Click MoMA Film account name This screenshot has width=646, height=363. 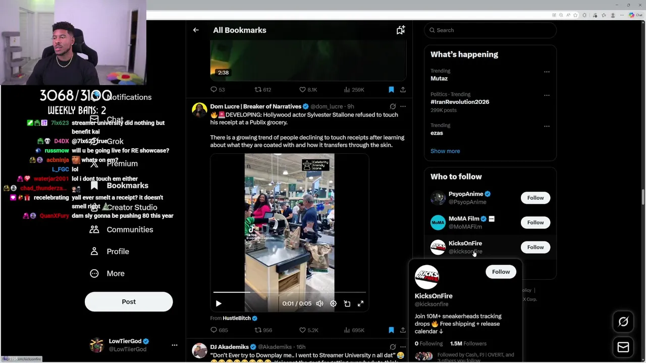point(464,219)
